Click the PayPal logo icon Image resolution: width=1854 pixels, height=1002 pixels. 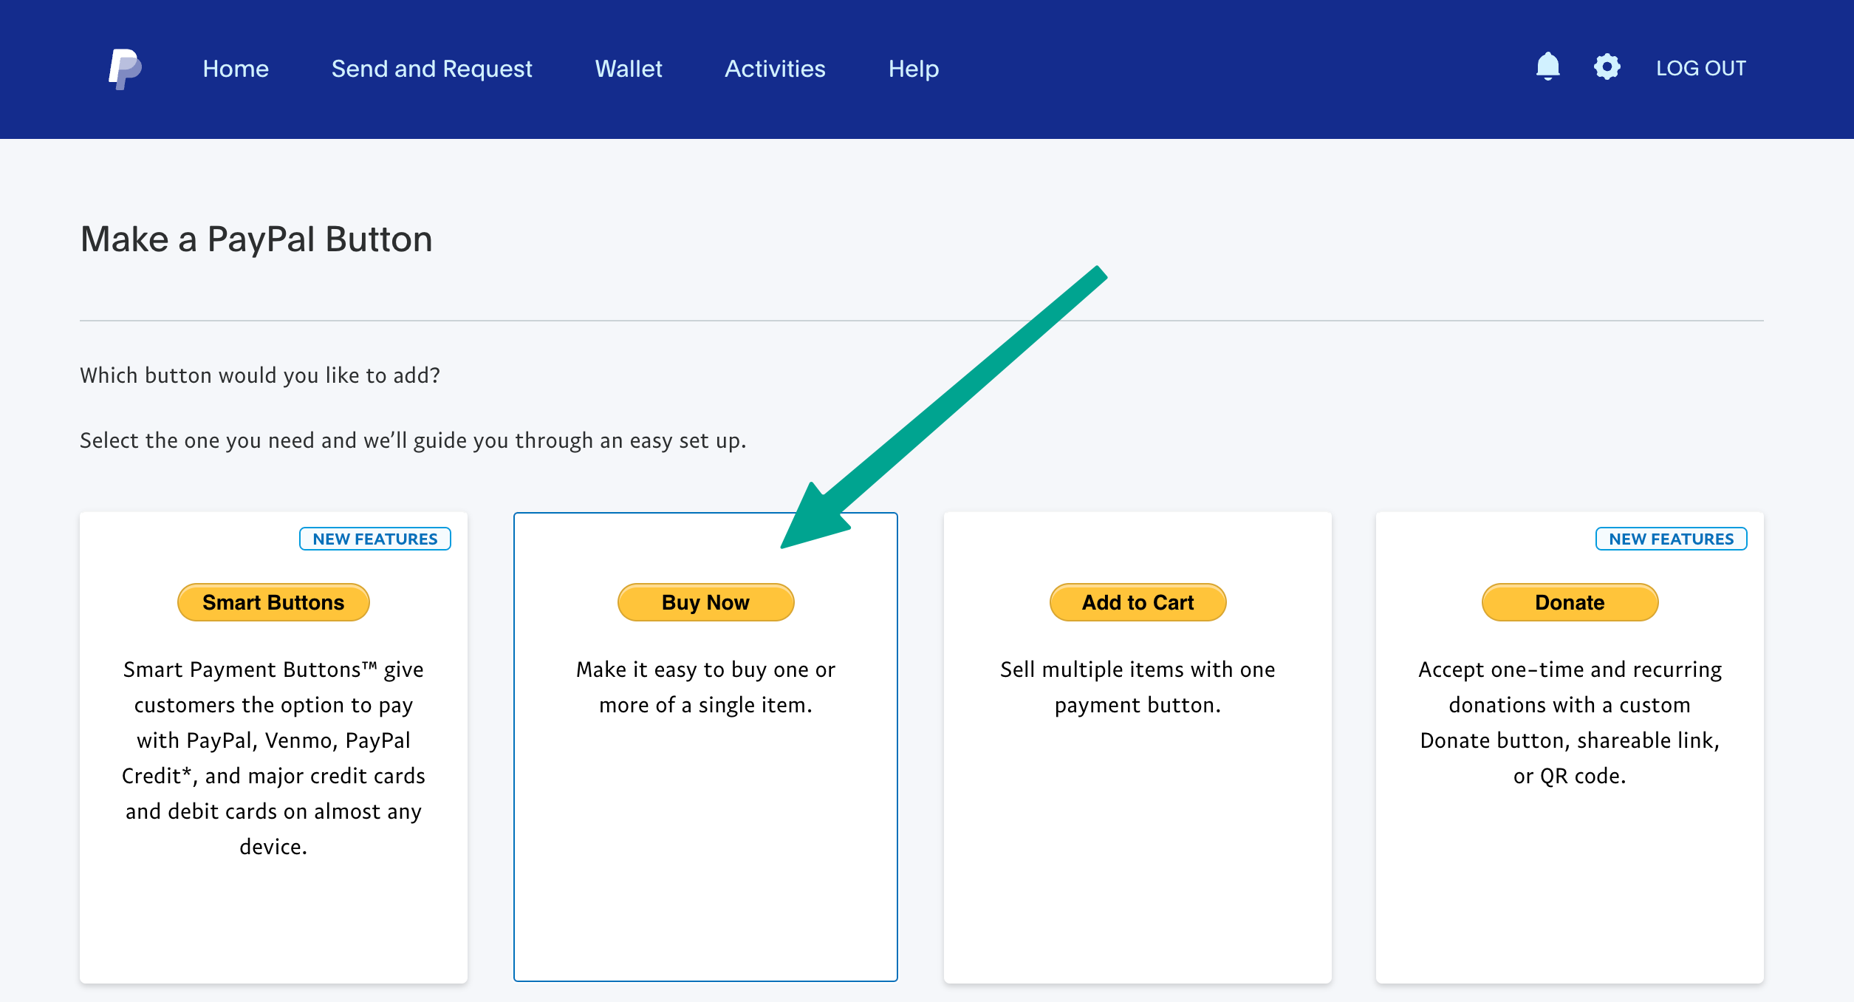[x=125, y=69]
